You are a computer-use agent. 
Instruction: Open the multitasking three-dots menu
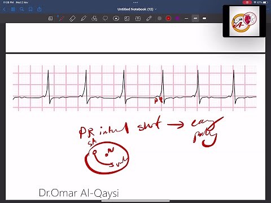(135, 2)
